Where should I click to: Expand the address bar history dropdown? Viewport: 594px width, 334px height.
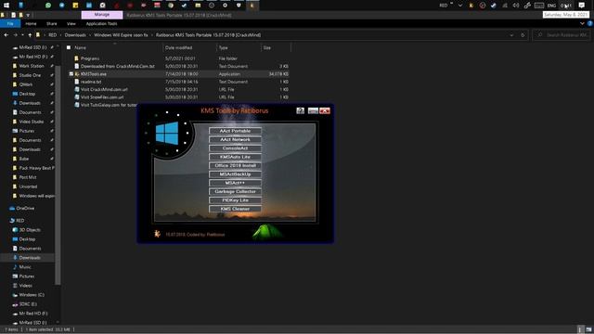coord(511,35)
